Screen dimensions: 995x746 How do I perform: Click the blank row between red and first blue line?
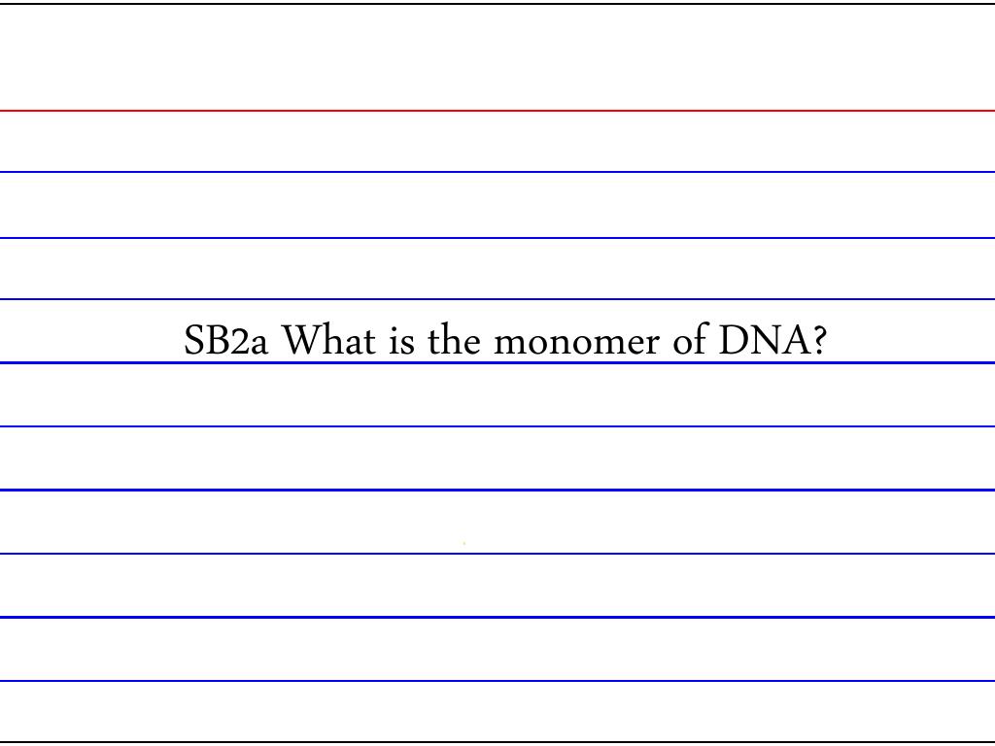click(497, 142)
